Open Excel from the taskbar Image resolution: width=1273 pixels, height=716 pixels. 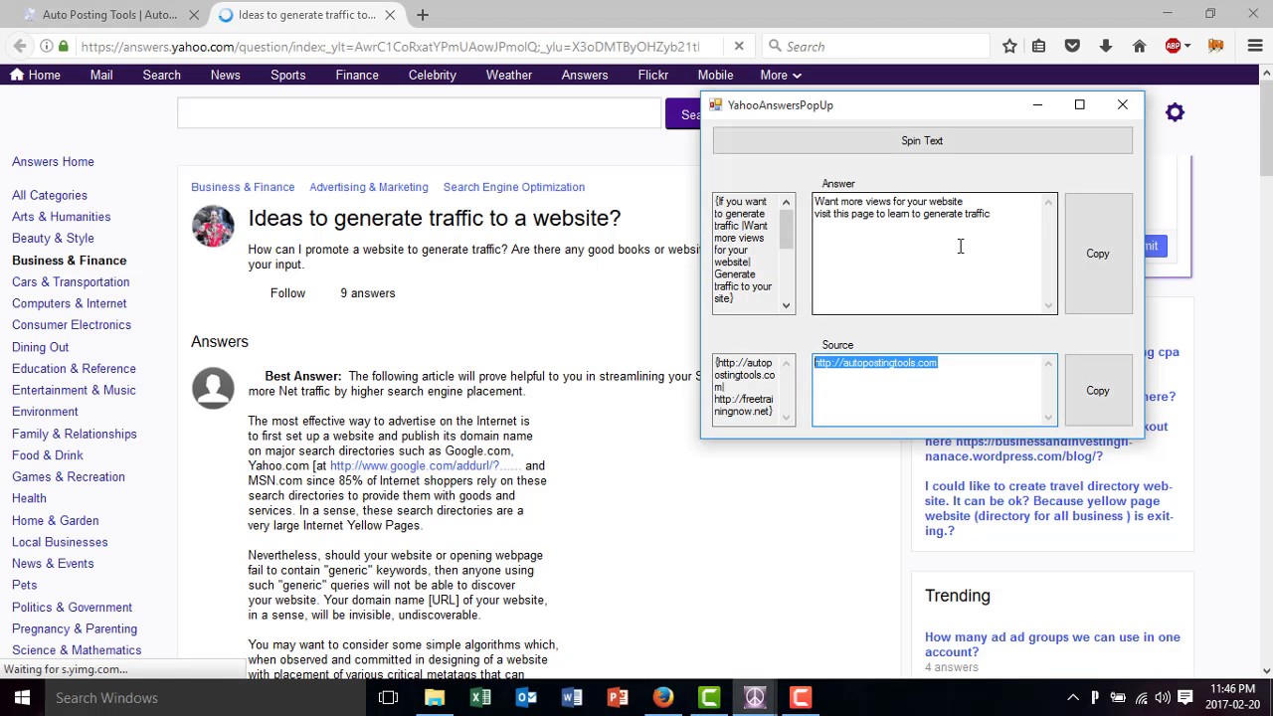(x=480, y=697)
